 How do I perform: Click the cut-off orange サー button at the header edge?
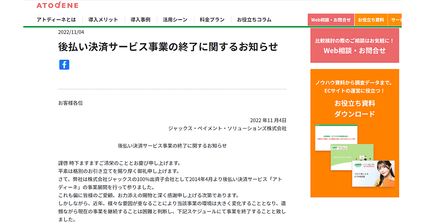[x=395, y=20]
